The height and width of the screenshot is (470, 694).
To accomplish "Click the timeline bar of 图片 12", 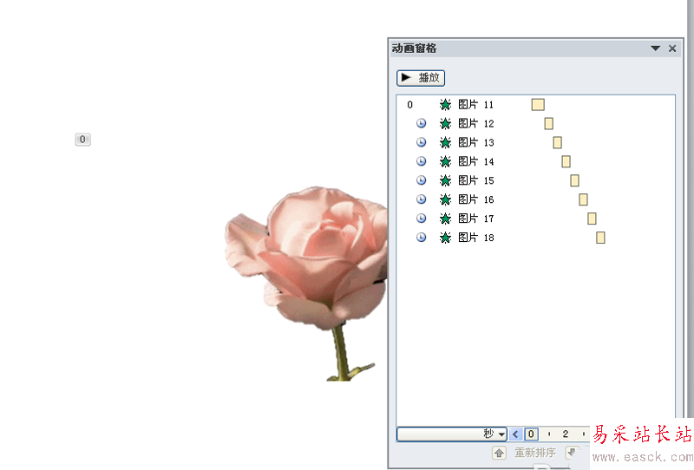I will point(549,124).
